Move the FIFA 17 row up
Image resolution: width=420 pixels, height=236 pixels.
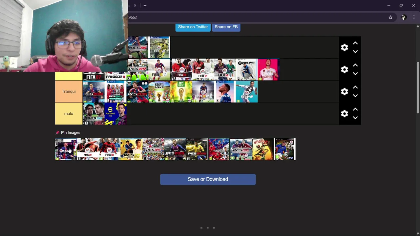point(355,43)
